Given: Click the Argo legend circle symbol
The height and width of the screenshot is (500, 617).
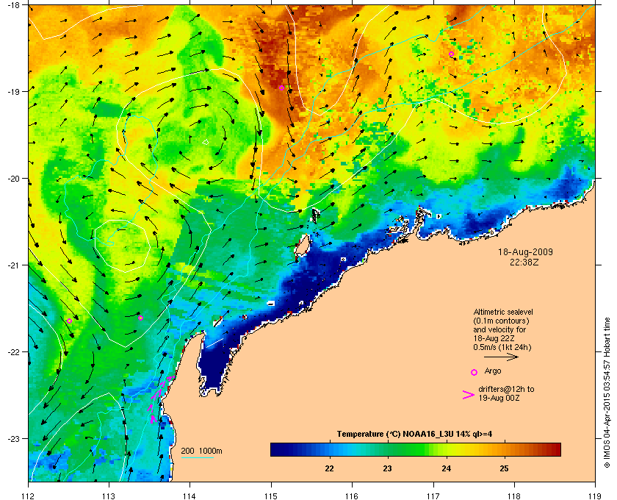Looking at the screenshot, I should click(475, 372).
